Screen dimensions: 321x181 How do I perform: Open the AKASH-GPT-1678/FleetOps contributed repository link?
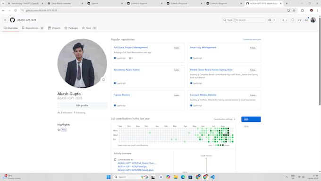click(x=132, y=167)
